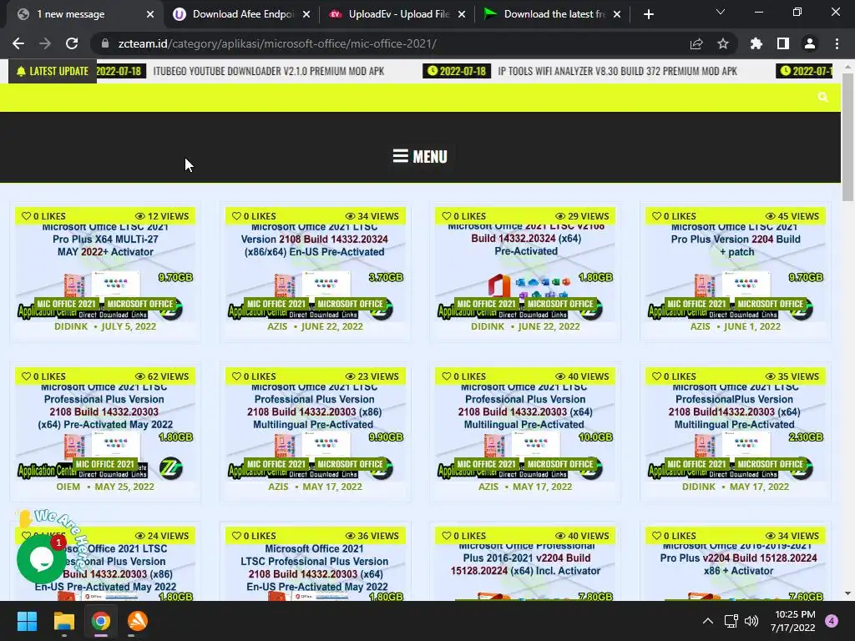The width and height of the screenshot is (855, 641).
Task: Click the 40 VIEWS count on AZIS post
Action: pyautogui.click(x=582, y=376)
